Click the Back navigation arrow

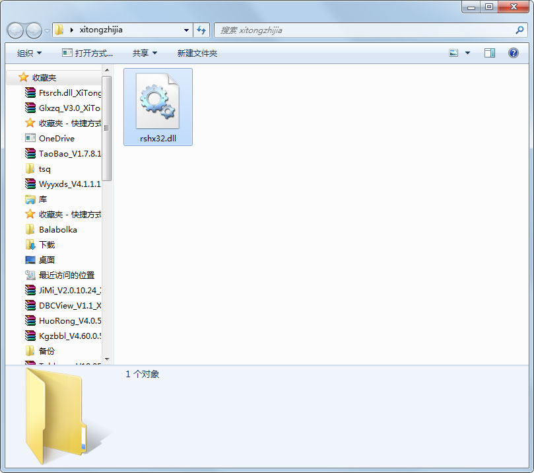click(x=15, y=30)
